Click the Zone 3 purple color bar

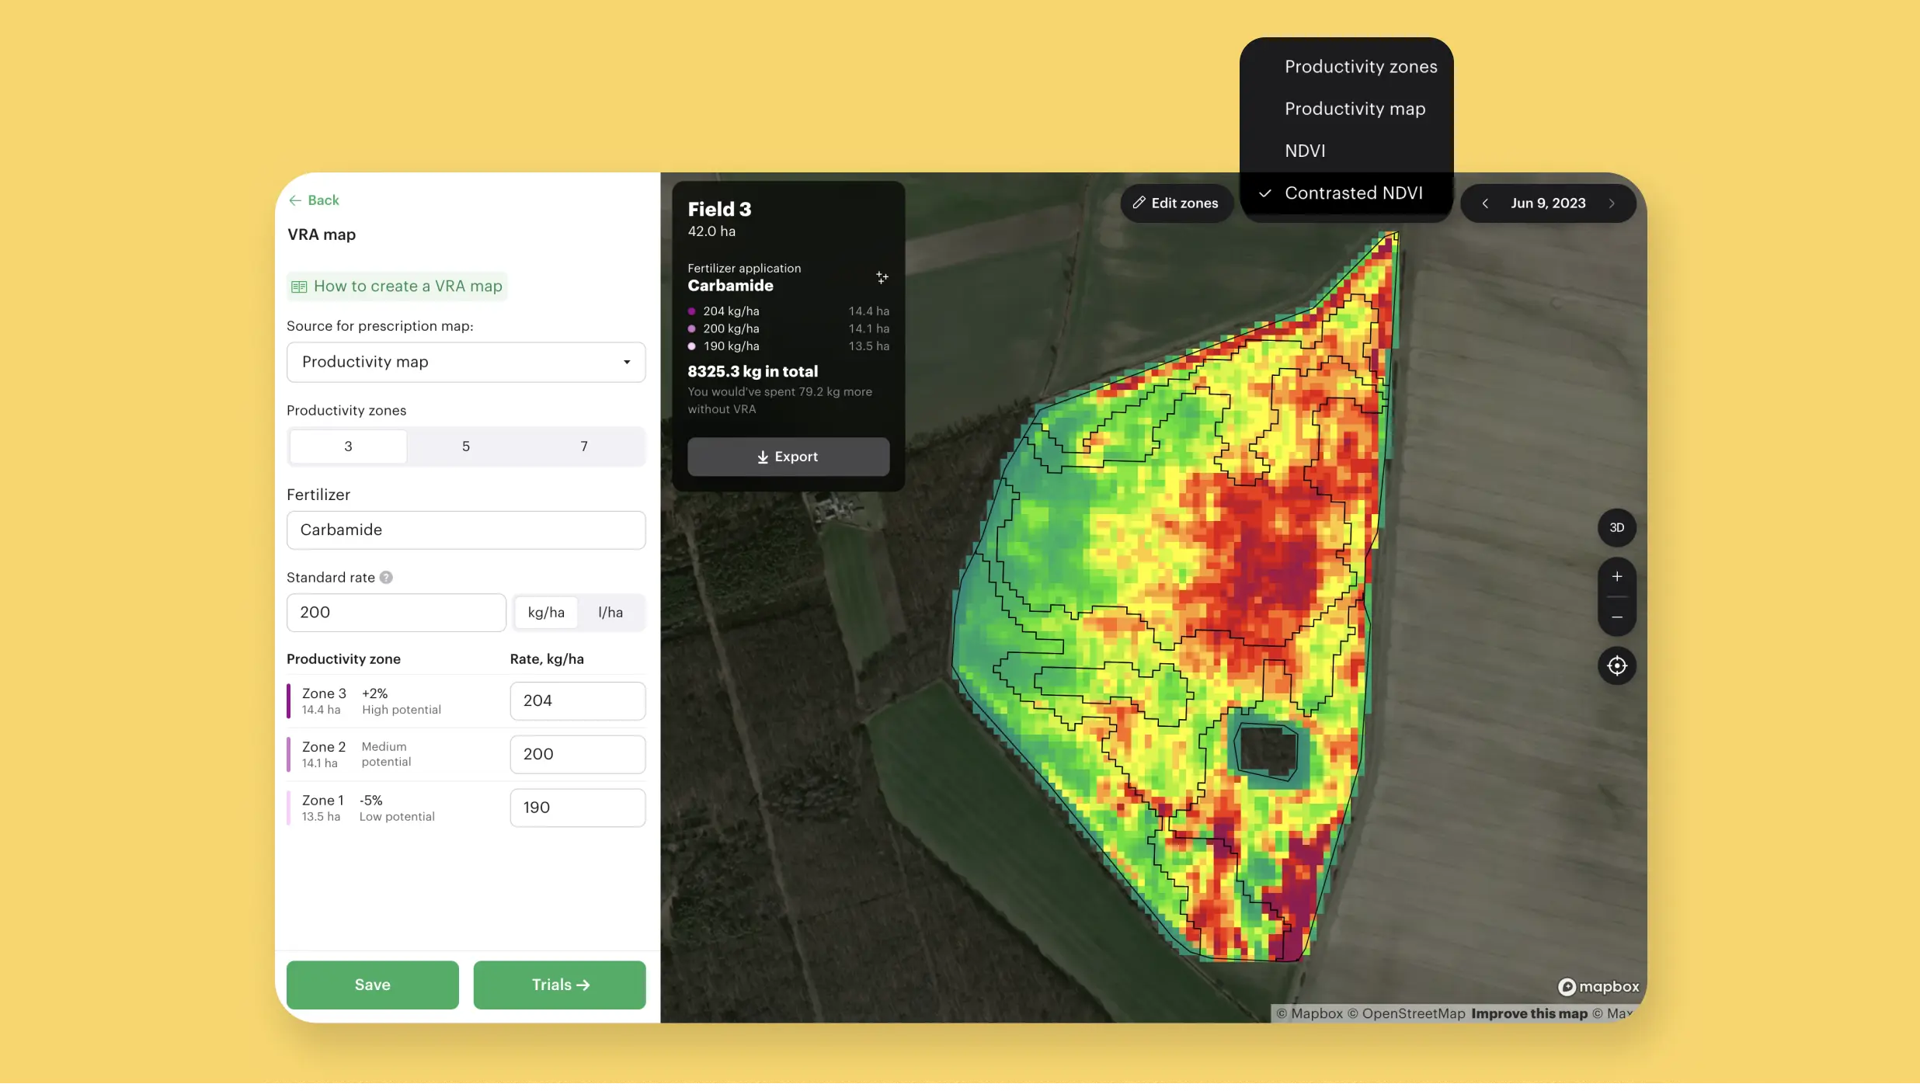click(289, 700)
